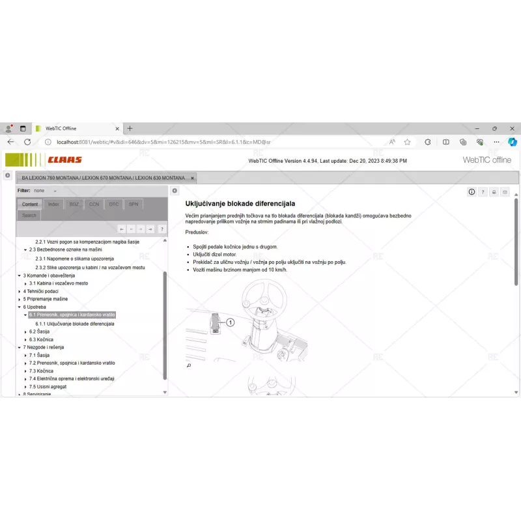Open Microsoft Edge Copilot sidebar
Screen dimensions: 521x521
pos(513,141)
